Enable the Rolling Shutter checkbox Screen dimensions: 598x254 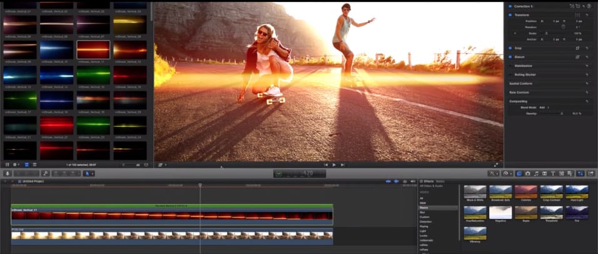tap(510, 74)
